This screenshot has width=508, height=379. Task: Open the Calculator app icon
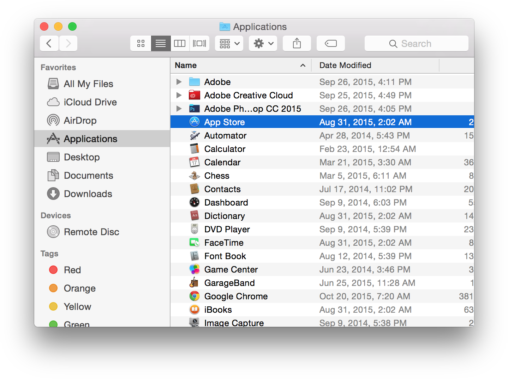tap(195, 148)
